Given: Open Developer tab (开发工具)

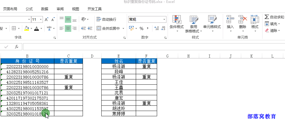Looking at the screenshot, I should pyautogui.click(x=94, y=9).
